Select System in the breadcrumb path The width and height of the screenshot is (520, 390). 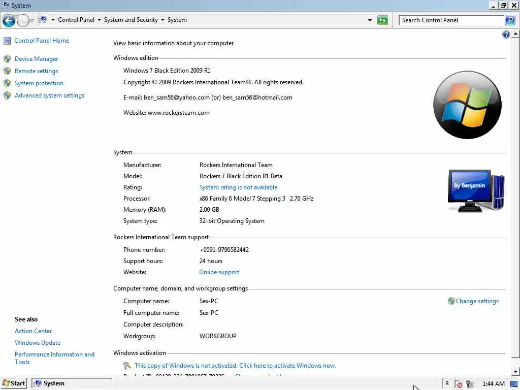(x=177, y=20)
